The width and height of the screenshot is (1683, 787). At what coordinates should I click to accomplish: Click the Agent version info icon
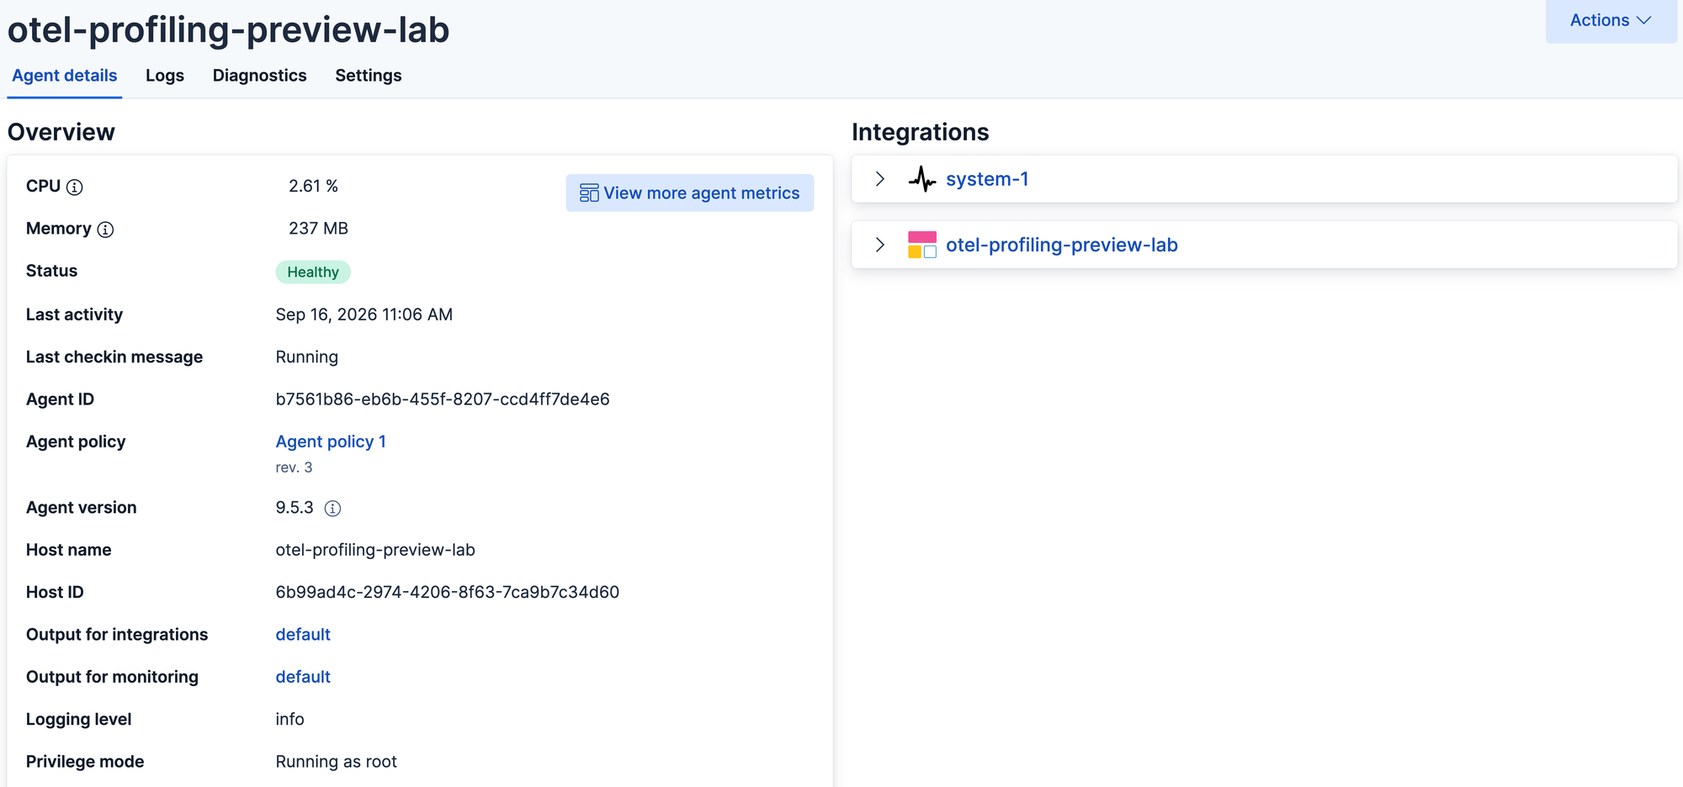(332, 508)
